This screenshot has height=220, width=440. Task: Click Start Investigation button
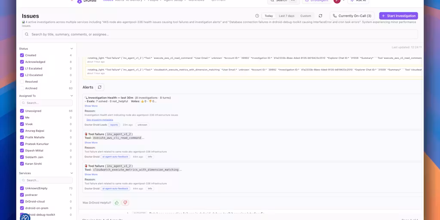point(398,16)
